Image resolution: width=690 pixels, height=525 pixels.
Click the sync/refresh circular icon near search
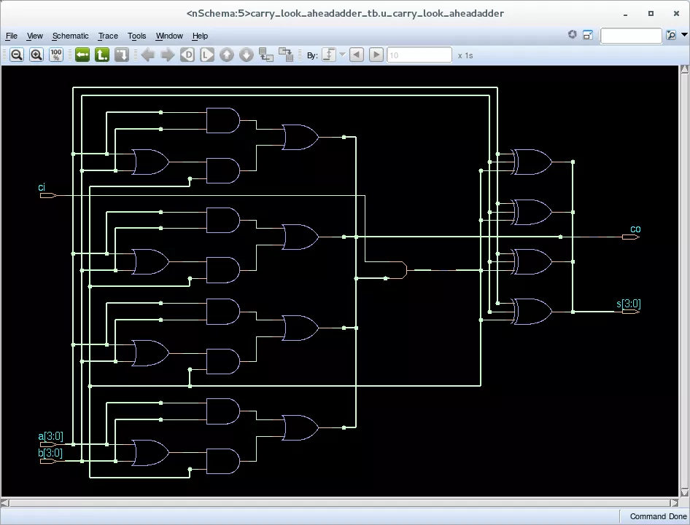click(x=573, y=35)
